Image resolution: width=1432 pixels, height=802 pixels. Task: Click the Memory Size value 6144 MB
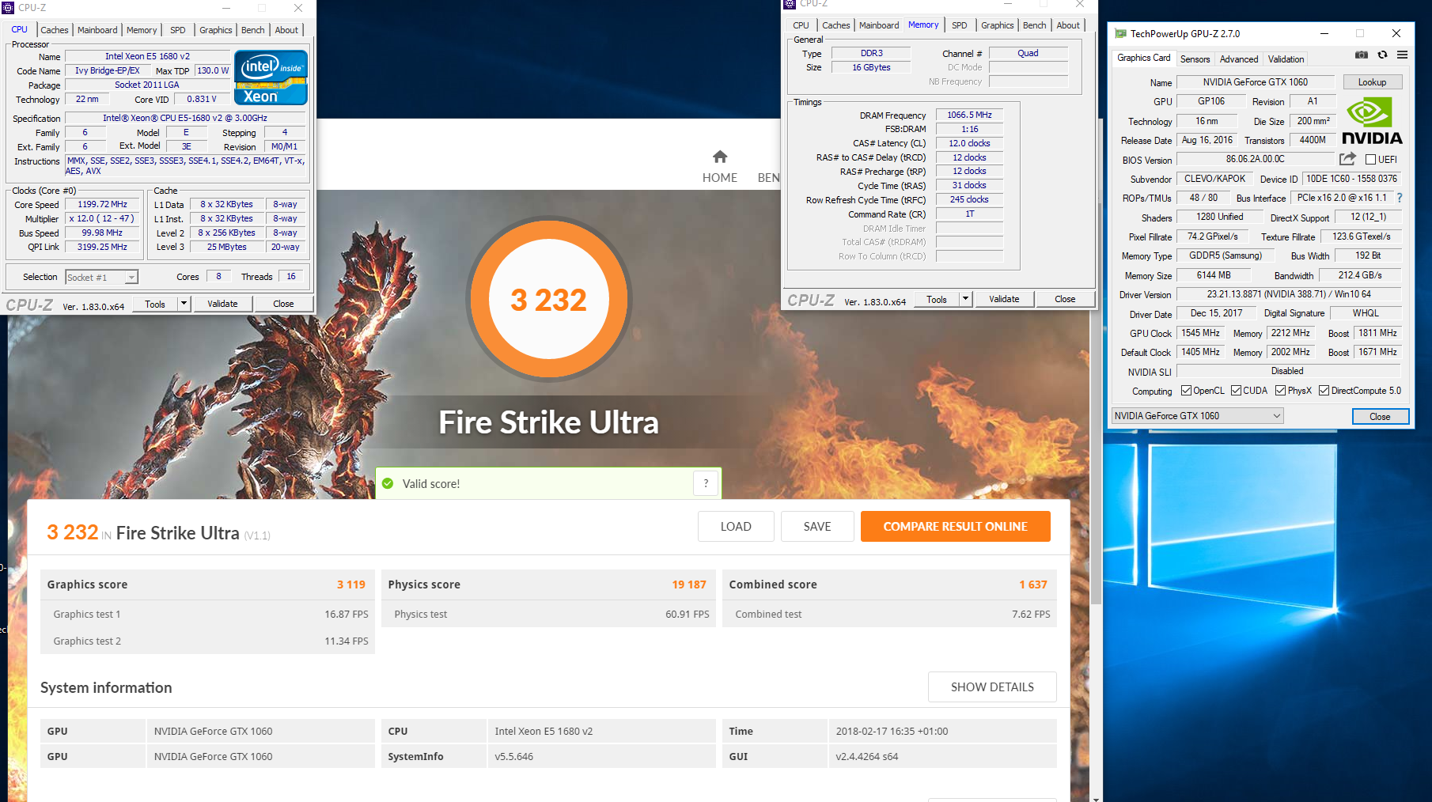(1214, 275)
